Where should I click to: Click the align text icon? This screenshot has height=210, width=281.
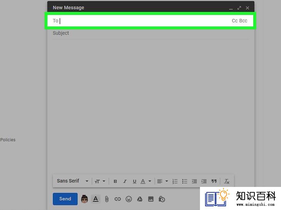(x=160, y=181)
